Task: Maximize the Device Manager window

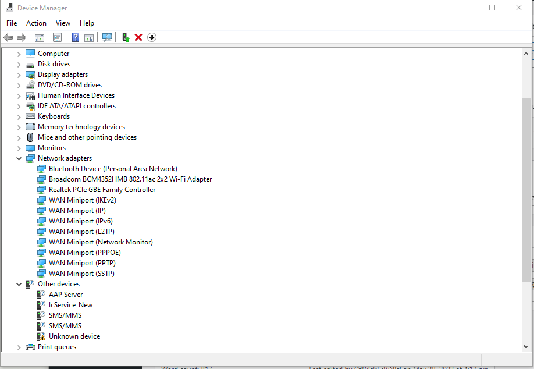Action: pos(492,8)
